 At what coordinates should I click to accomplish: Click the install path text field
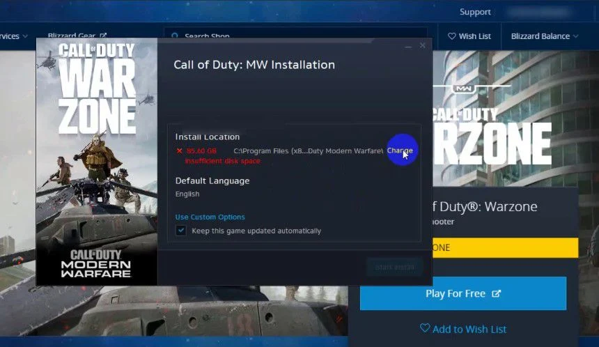click(x=309, y=151)
